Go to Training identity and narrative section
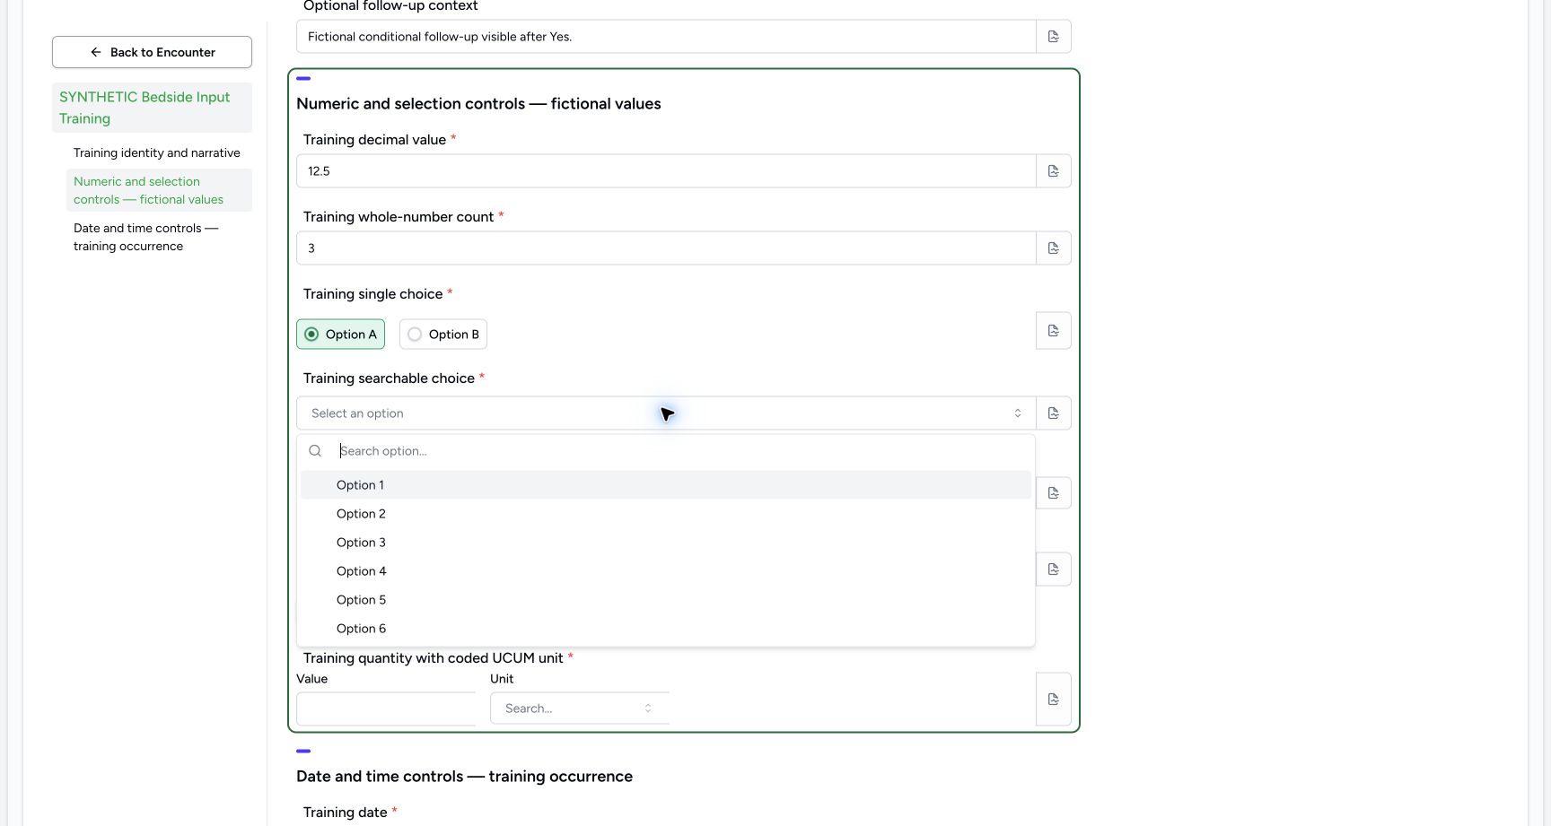1551x826 pixels. point(157,153)
